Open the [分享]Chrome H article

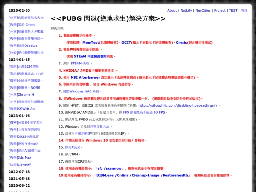tap(21, 95)
